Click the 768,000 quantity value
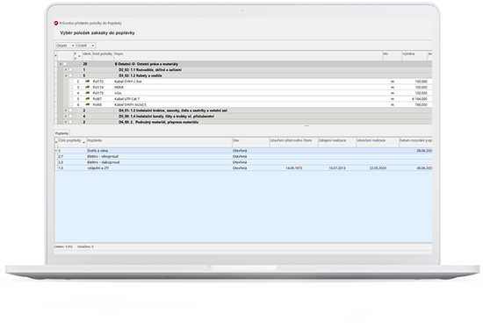 (421, 105)
